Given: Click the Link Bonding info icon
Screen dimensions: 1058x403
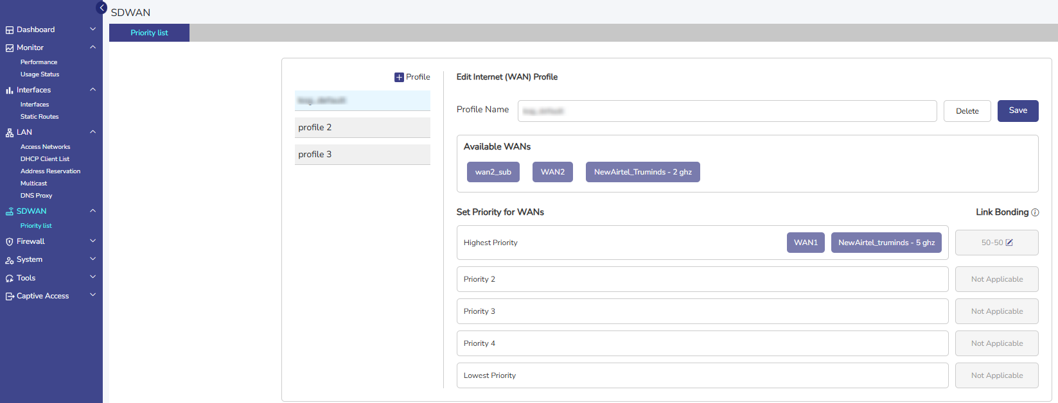Looking at the screenshot, I should point(1035,212).
